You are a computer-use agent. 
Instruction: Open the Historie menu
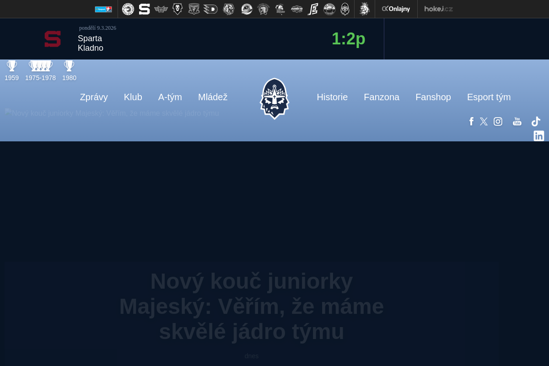point(332,97)
